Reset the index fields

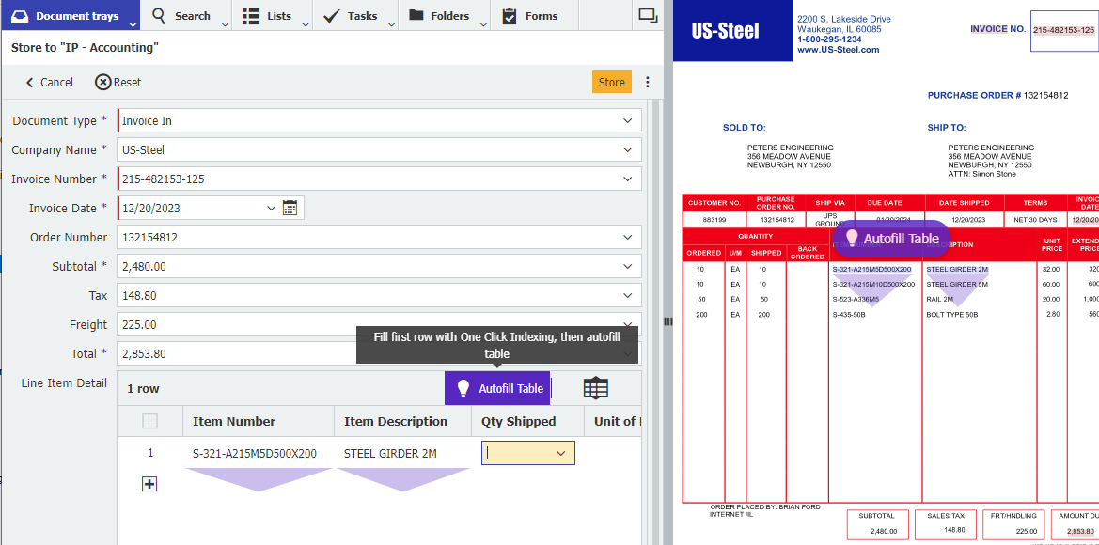click(x=118, y=82)
